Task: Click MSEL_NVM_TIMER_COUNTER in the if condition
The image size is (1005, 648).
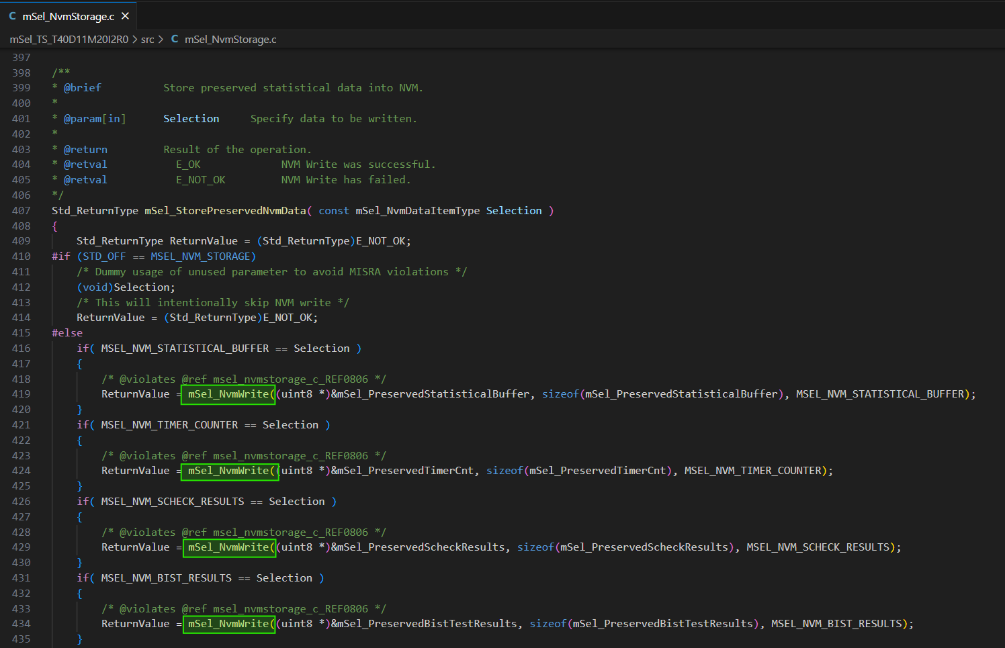Action: coord(169,425)
